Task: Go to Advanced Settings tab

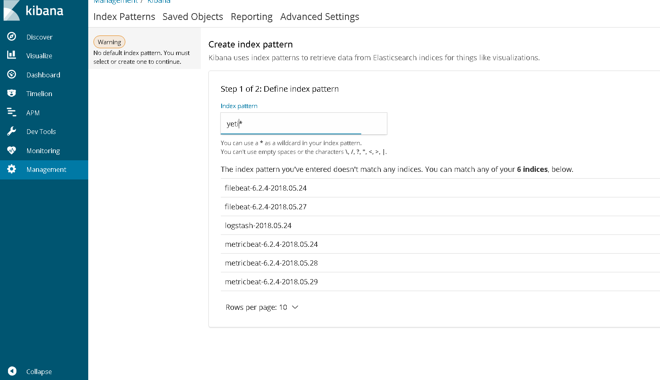Action: [x=319, y=17]
